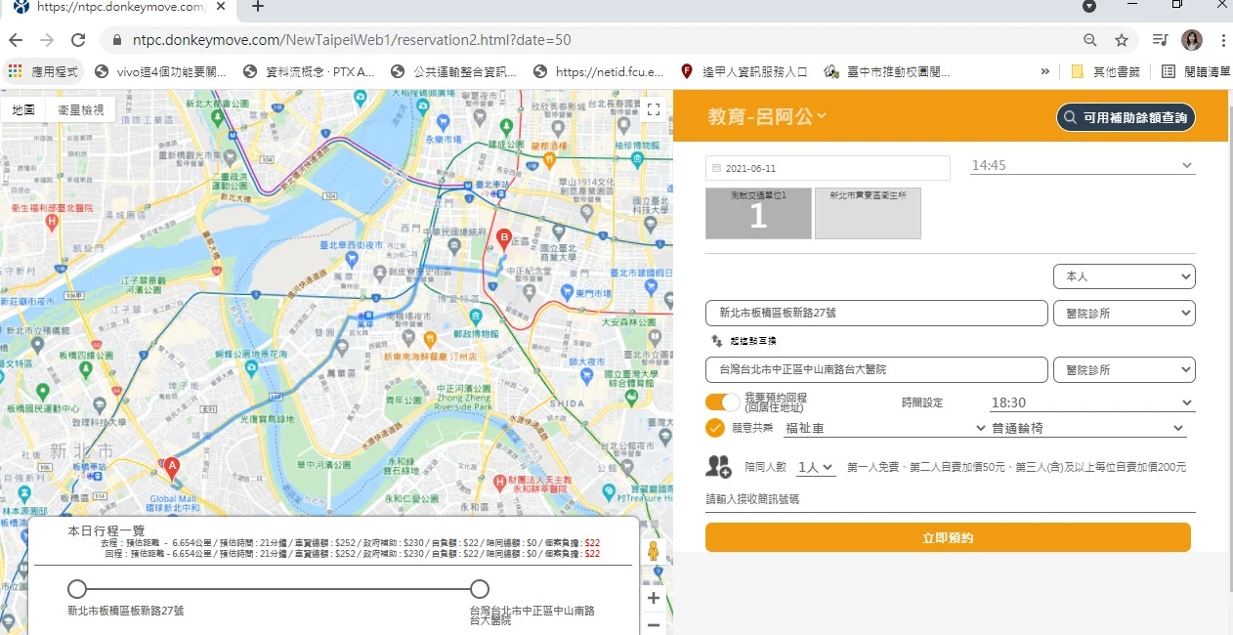Screen dimensions: 1233x635
Task: Click the SMS phone number input field
Action: tap(951, 499)
